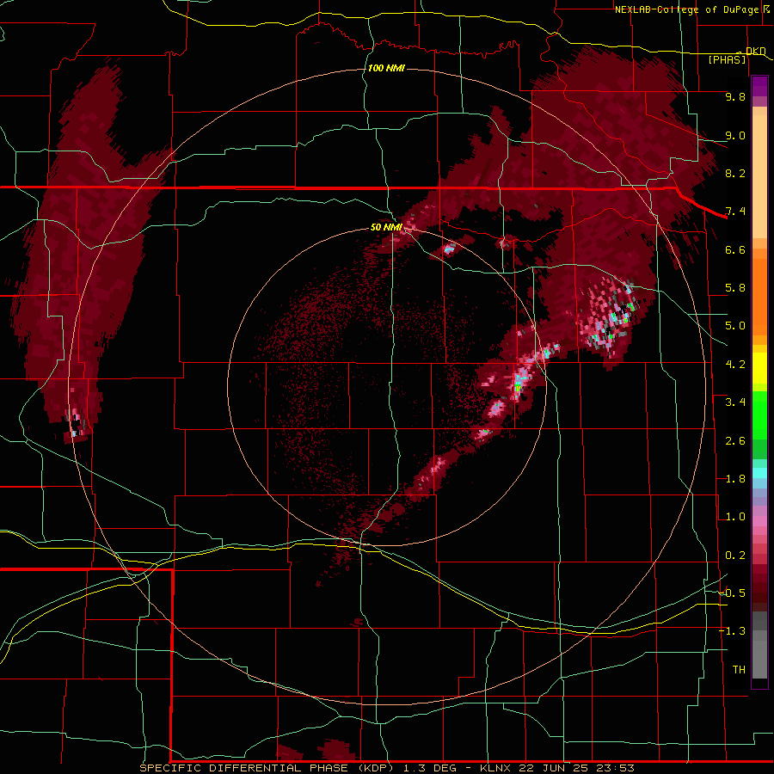Viewport: 774px width, 774px height.
Task: Select the 9.8 scale value
Action: (735, 96)
